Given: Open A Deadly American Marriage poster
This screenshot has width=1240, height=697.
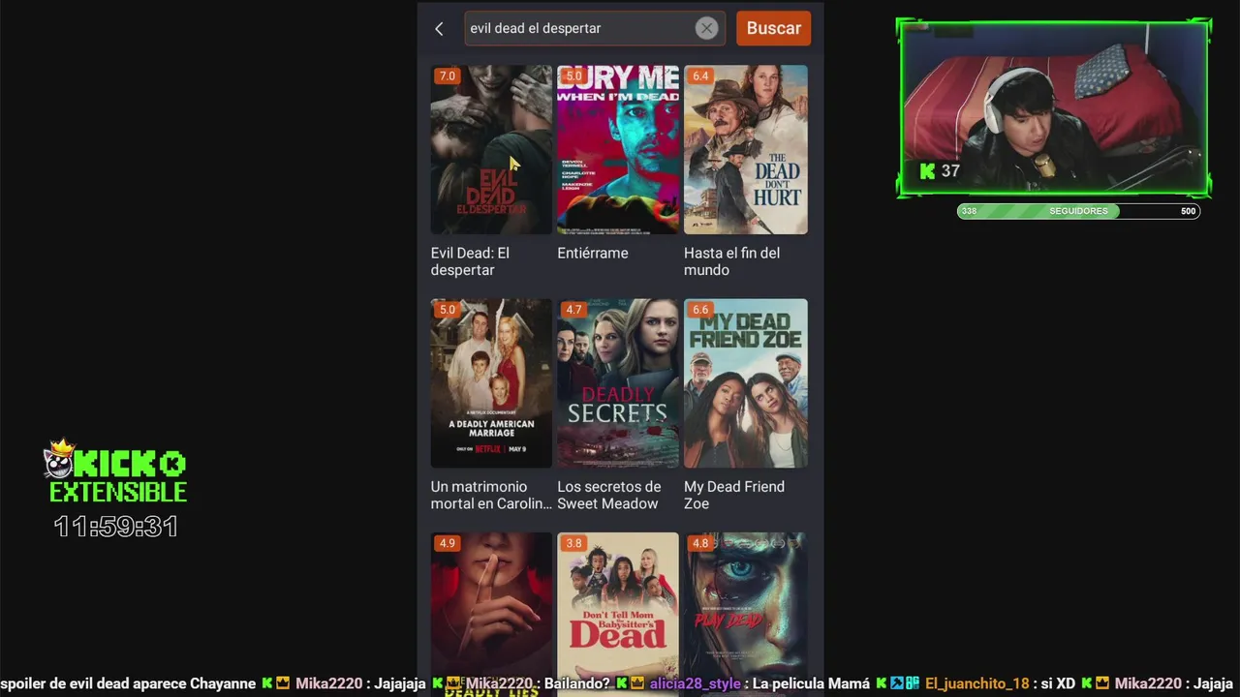Looking at the screenshot, I should (x=491, y=383).
